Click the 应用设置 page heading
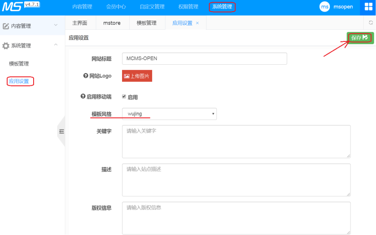Image resolution: width=376 pixels, height=235 pixels. click(x=78, y=38)
